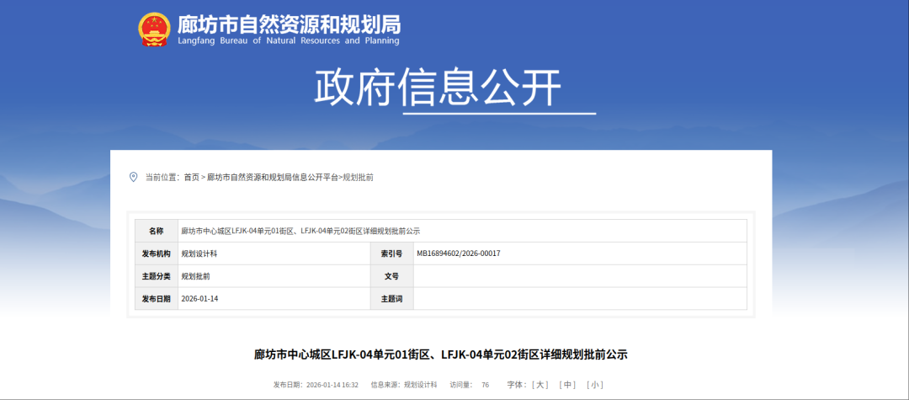This screenshot has width=909, height=400.
Task: Click the 信息来源：规划设计科 text
Action: pos(404,385)
